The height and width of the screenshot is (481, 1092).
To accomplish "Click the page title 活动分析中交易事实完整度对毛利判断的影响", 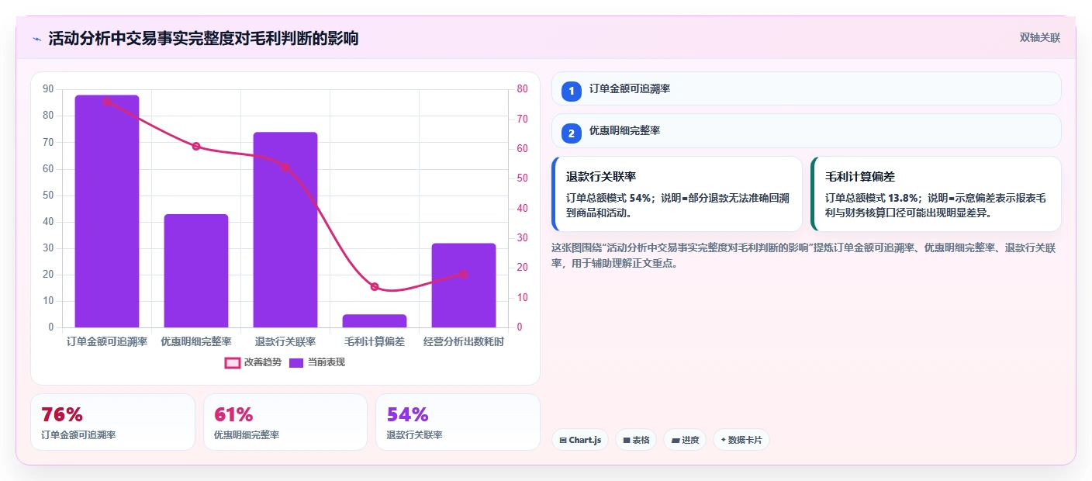I will click(203, 38).
